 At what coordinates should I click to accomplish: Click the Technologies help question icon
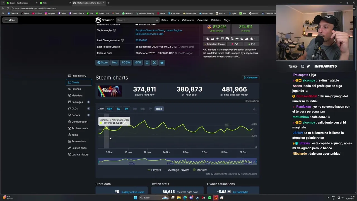114,30
